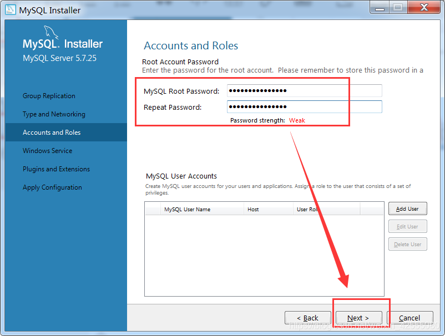Close the MySQL Installer window
Screen dimensions: 445x336
tap(424, 8)
